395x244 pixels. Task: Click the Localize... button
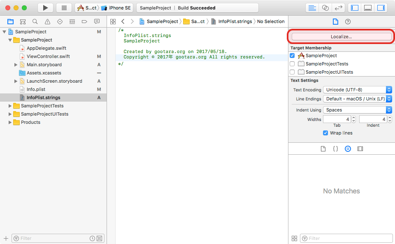[x=342, y=37]
